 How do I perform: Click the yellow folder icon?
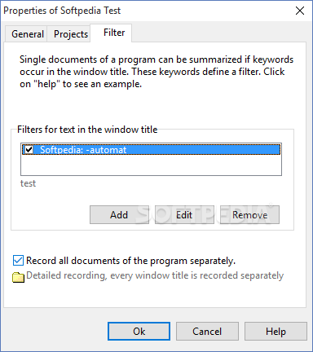coord(19,277)
